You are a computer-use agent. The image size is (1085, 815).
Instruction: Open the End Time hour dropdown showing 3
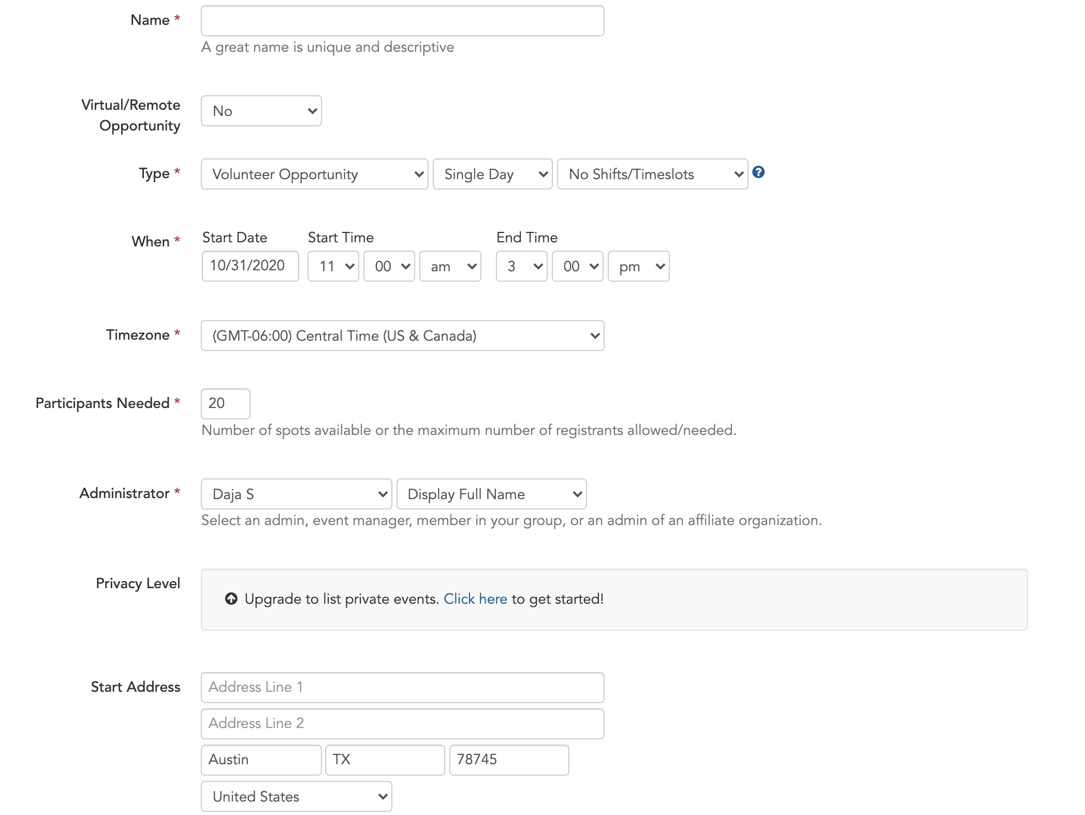click(521, 266)
